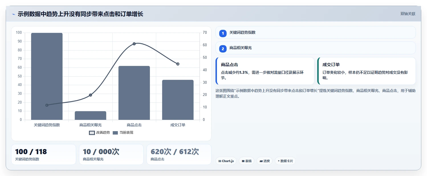Viewport: 427px width, 176px height.
Task: Click the 关键词趋势指数 text in list row 1
Action: coord(242,33)
